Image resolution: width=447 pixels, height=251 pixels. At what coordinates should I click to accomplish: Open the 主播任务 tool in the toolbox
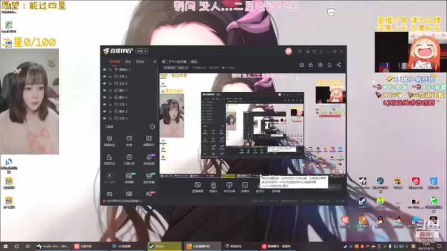[x=129, y=160]
